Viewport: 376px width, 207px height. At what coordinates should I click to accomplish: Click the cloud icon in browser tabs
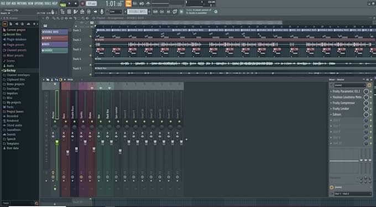28,24
